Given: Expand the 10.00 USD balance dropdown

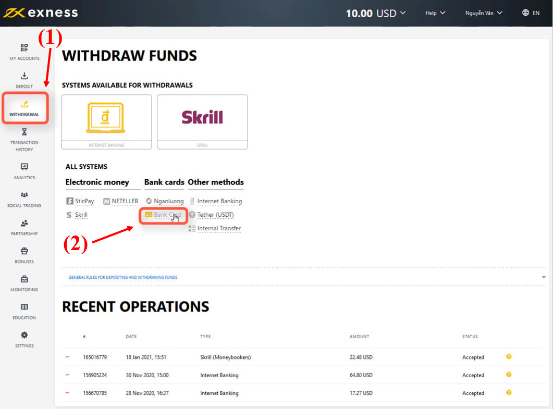Looking at the screenshot, I should tap(376, 14).
